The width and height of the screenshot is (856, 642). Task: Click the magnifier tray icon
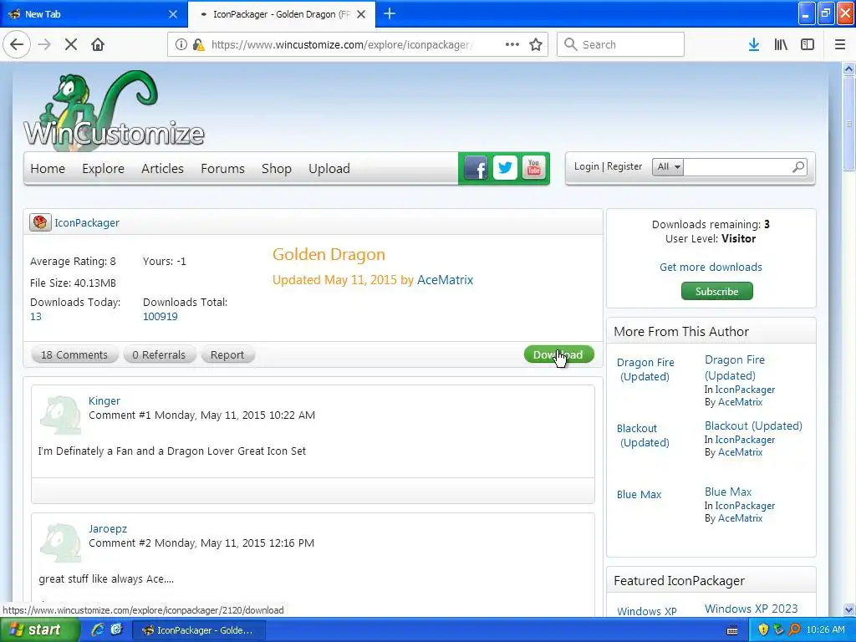(x=794, y=629)
